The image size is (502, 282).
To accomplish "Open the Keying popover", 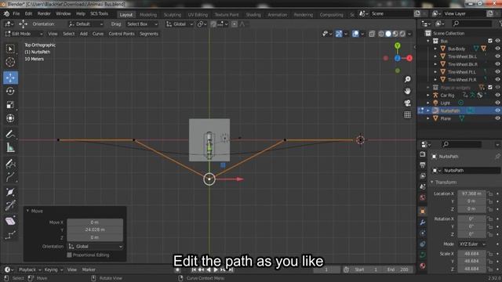I will click(x=53, y=269).
